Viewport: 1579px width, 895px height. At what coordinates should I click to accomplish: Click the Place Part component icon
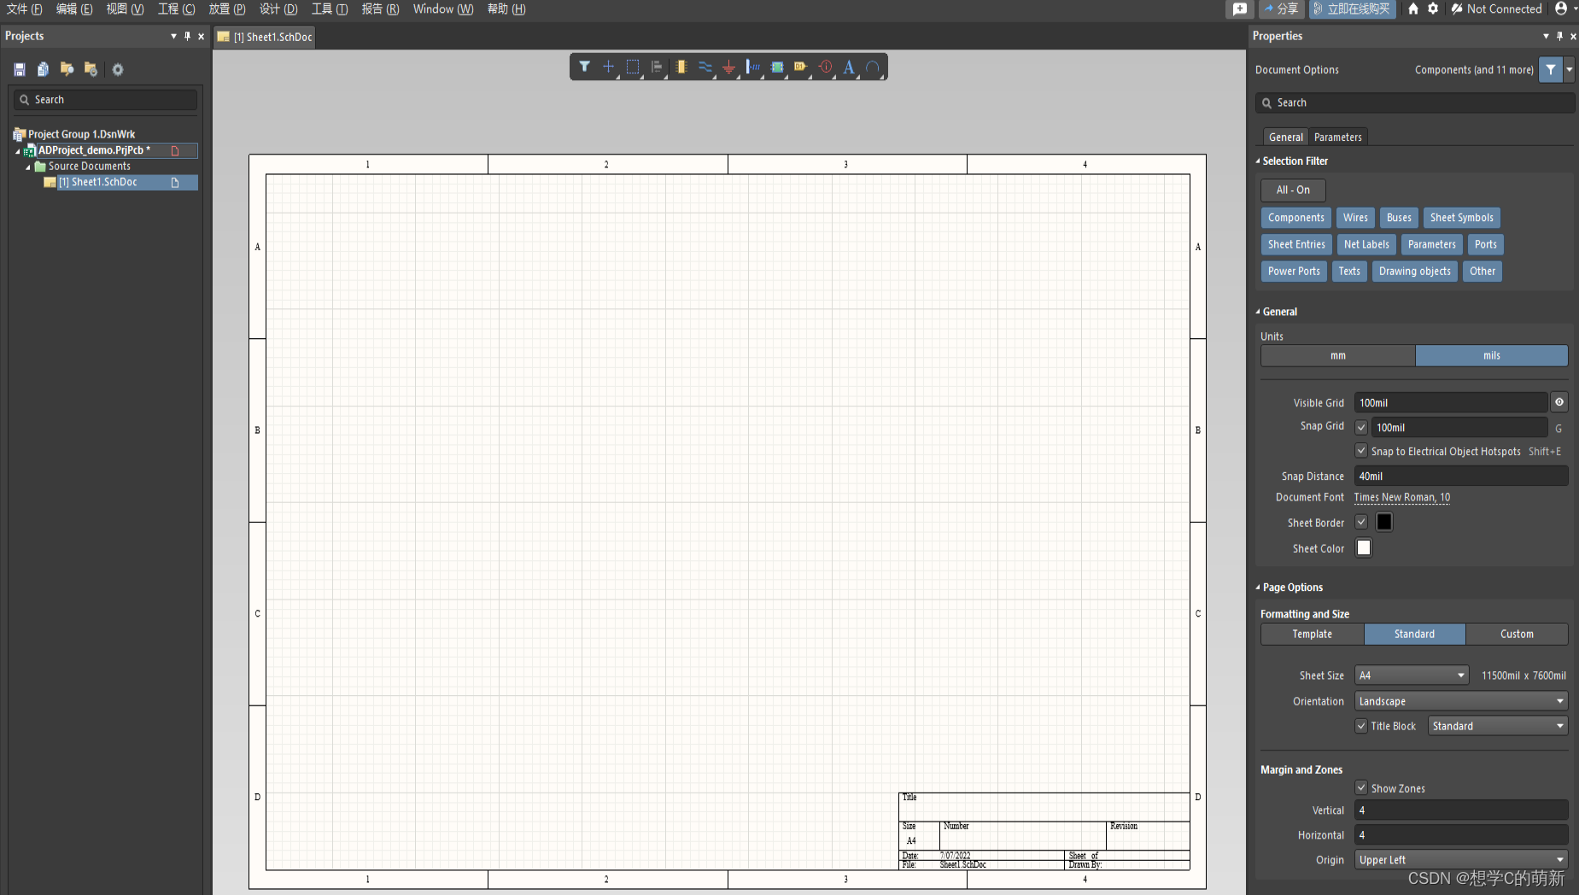tap(681, 67)
